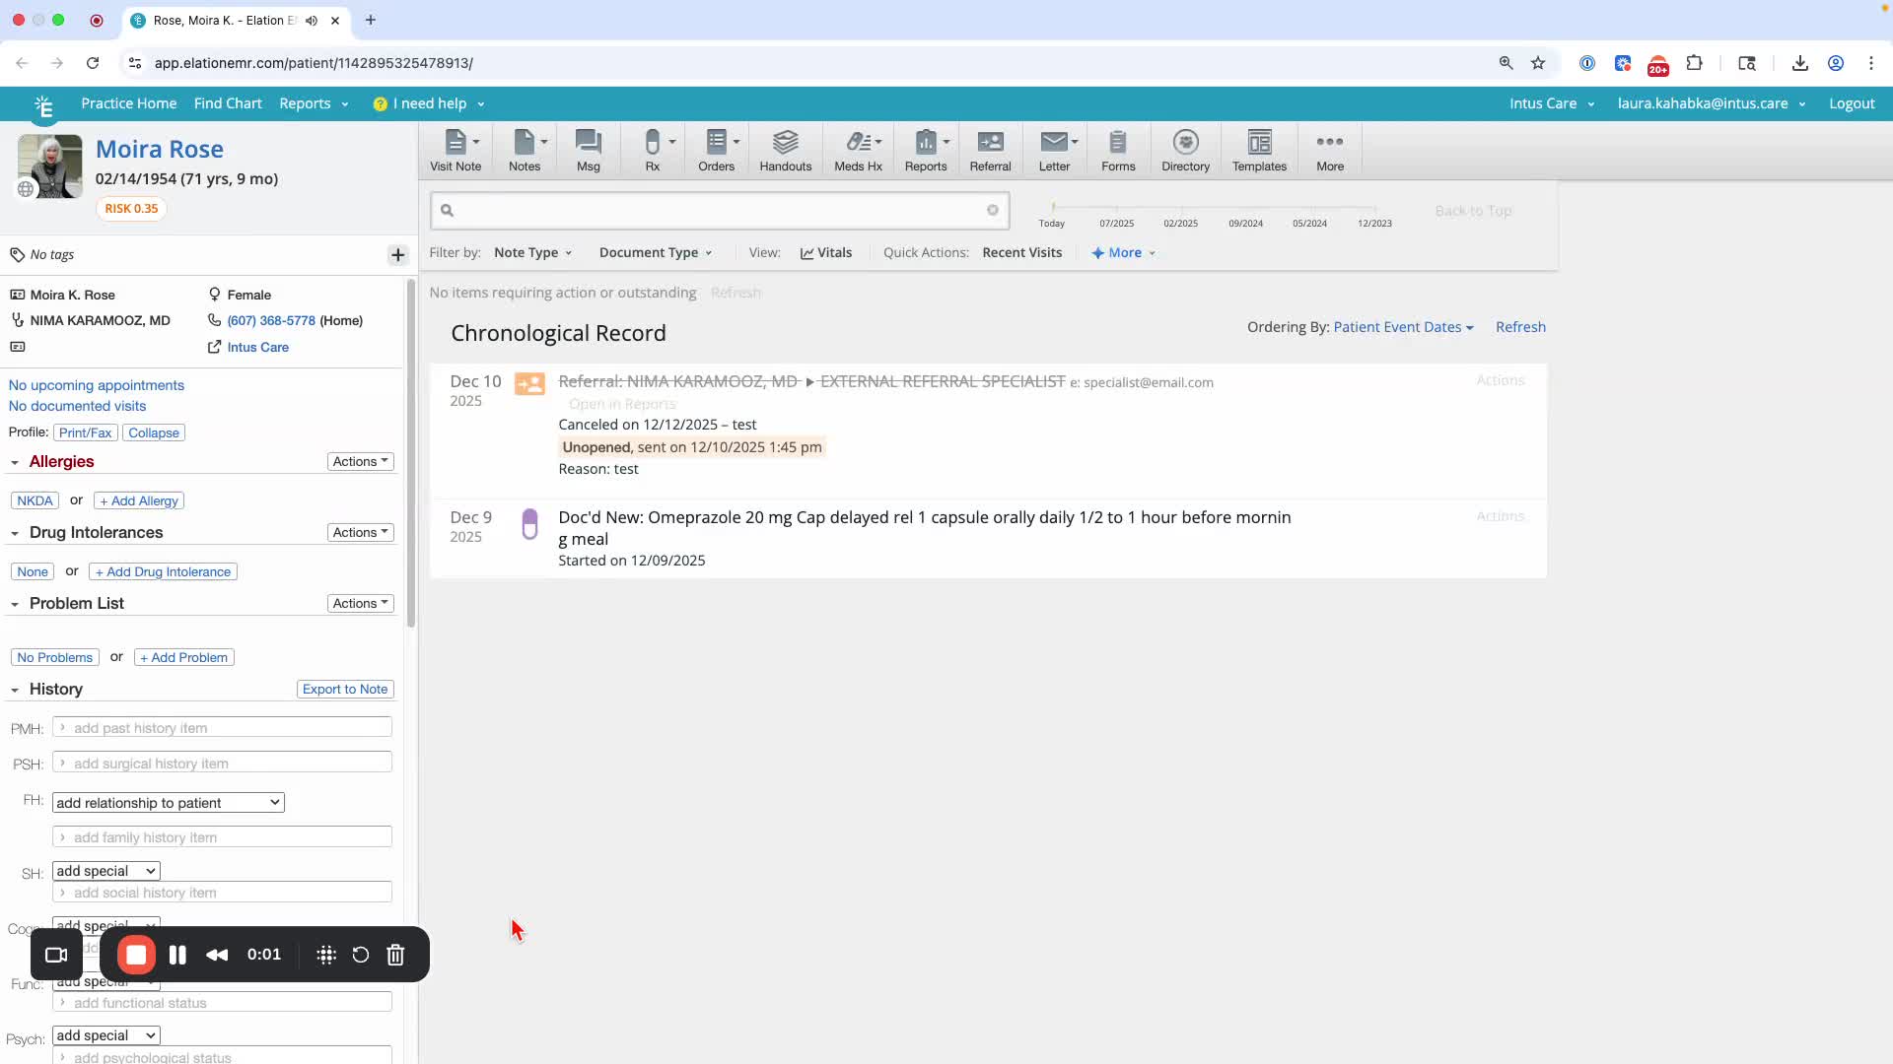Open Problem List Actions dropdown
Image resolution: width=1893 pixels, height=1064 pixels.
pyautogui.click(x=360, y=604)
